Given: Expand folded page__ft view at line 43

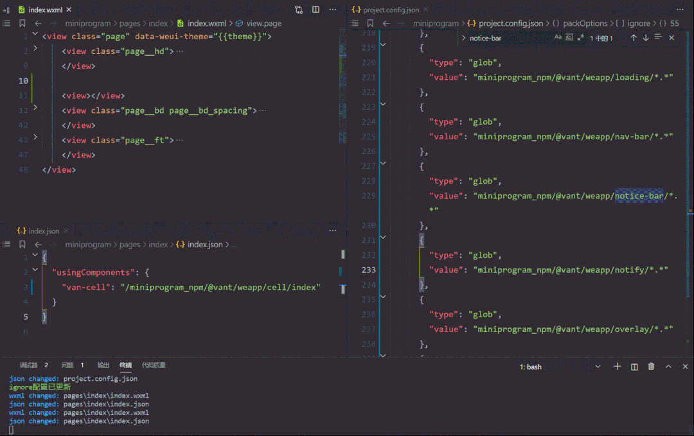Looking at the screenshot, I should pos(35,137).
